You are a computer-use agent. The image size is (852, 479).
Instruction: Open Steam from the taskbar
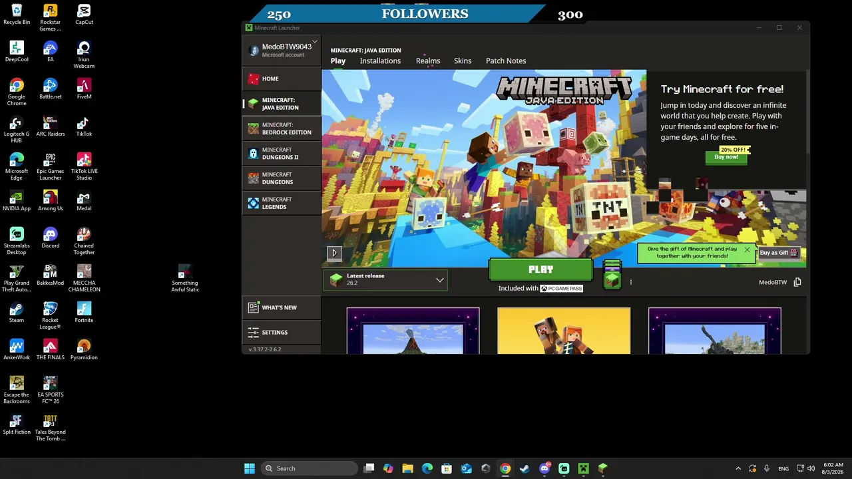pos(525,468)
